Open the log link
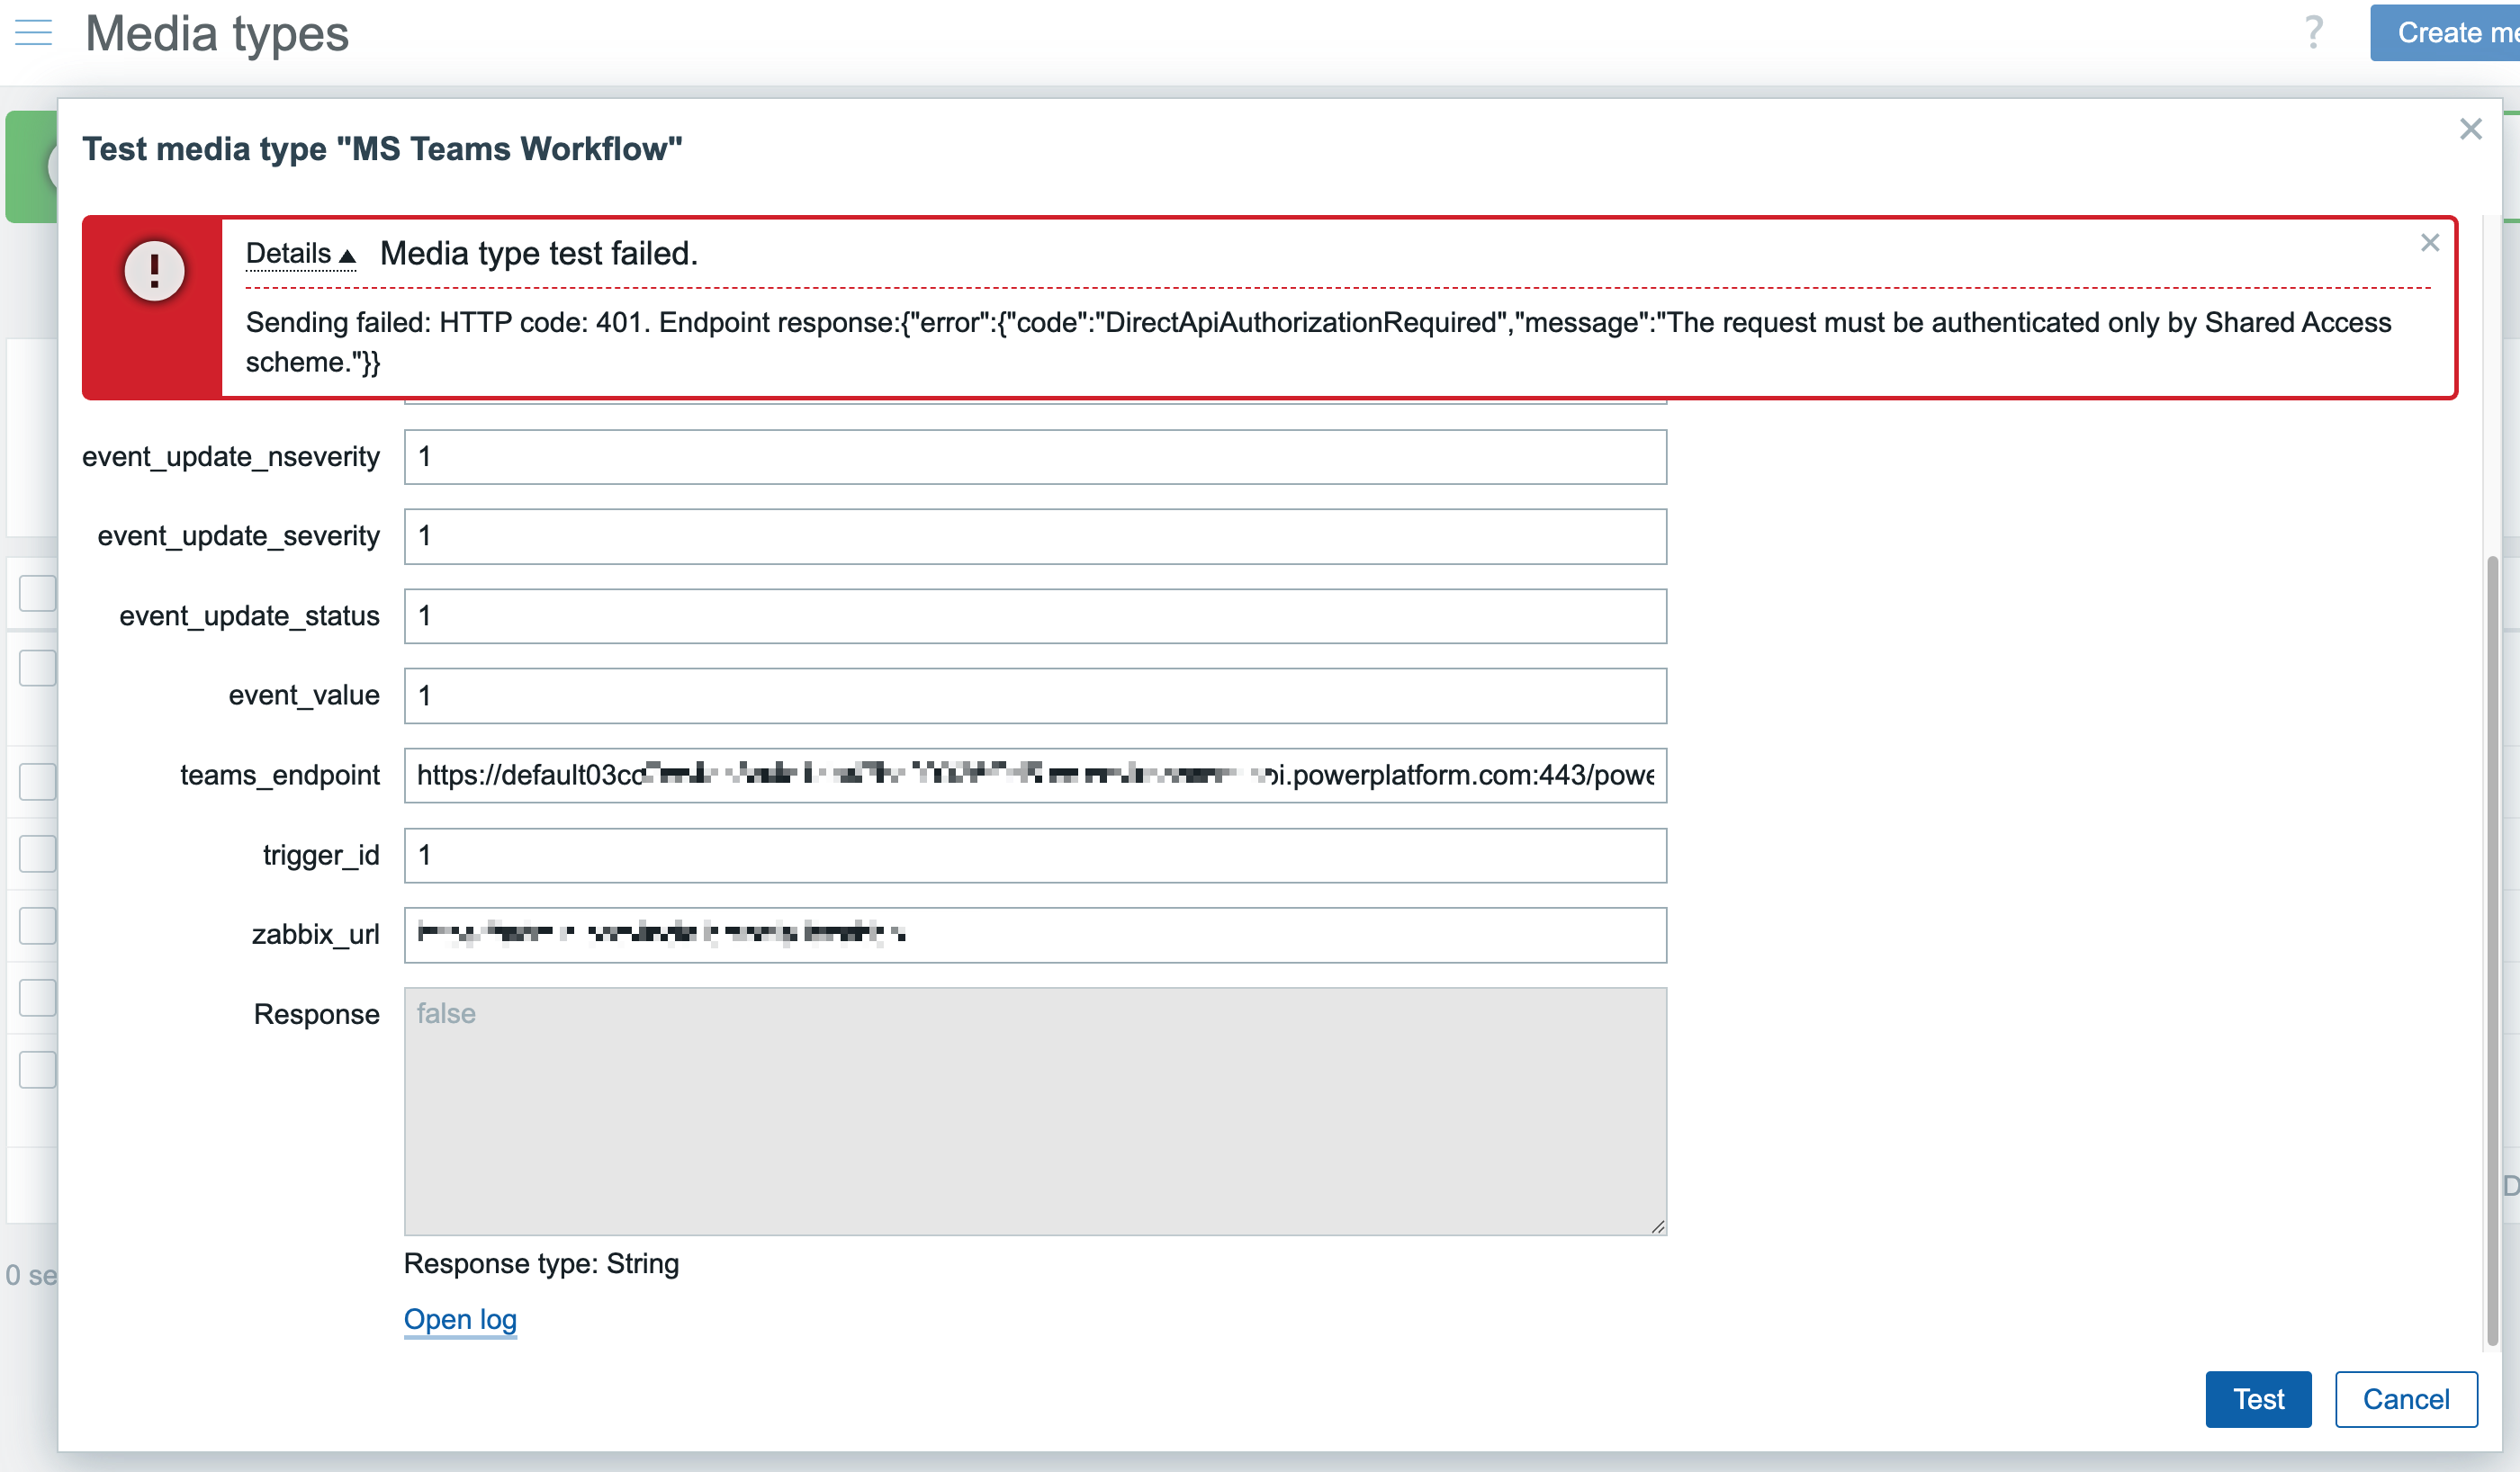2520x1472 pixels. click(x=460, y=1319)
